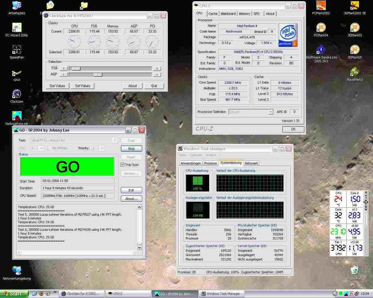Click the Quit button in ClockGen

154,86
